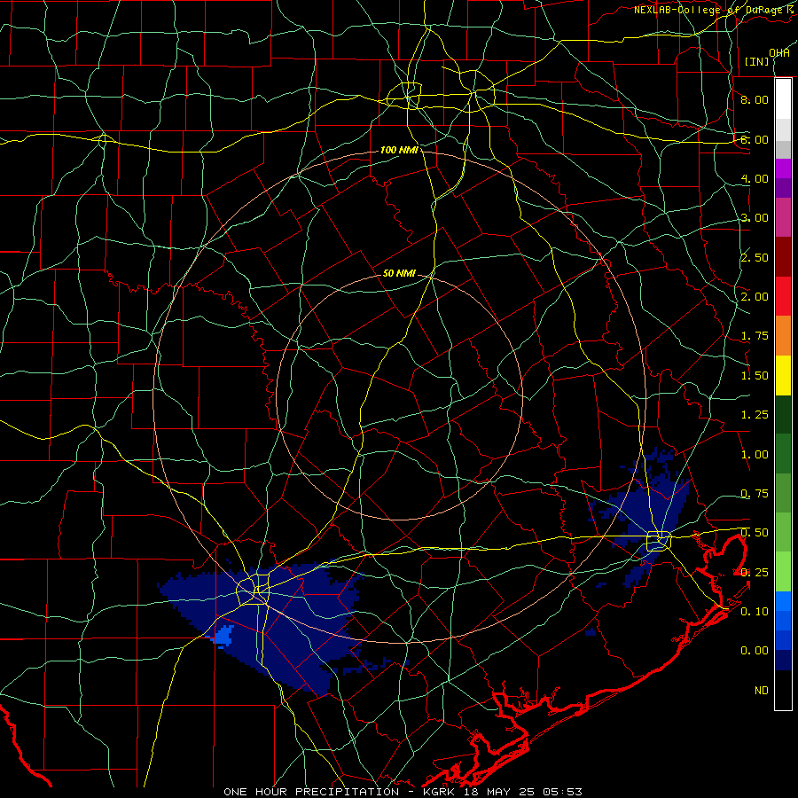Select the '1.50' legend value
This screenshot has width=798, height=798.
pos(755,376)
